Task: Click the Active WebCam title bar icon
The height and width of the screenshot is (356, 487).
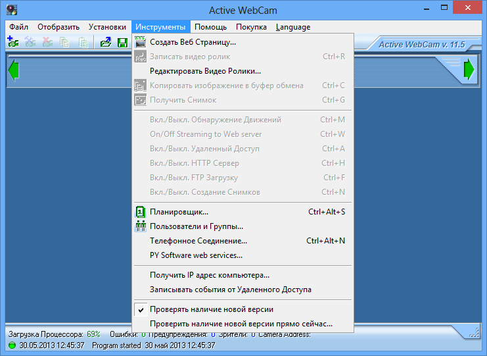Action: [x=12, y=10]
